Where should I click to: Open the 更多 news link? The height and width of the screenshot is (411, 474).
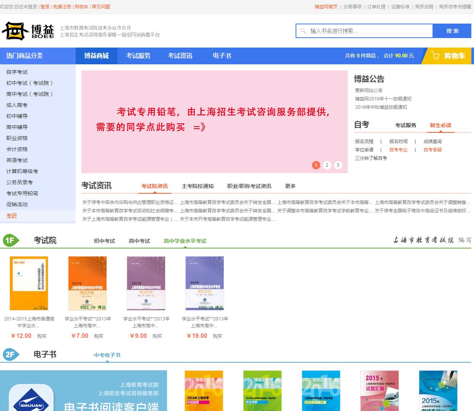pyautogui.click(x=290, y=186)
